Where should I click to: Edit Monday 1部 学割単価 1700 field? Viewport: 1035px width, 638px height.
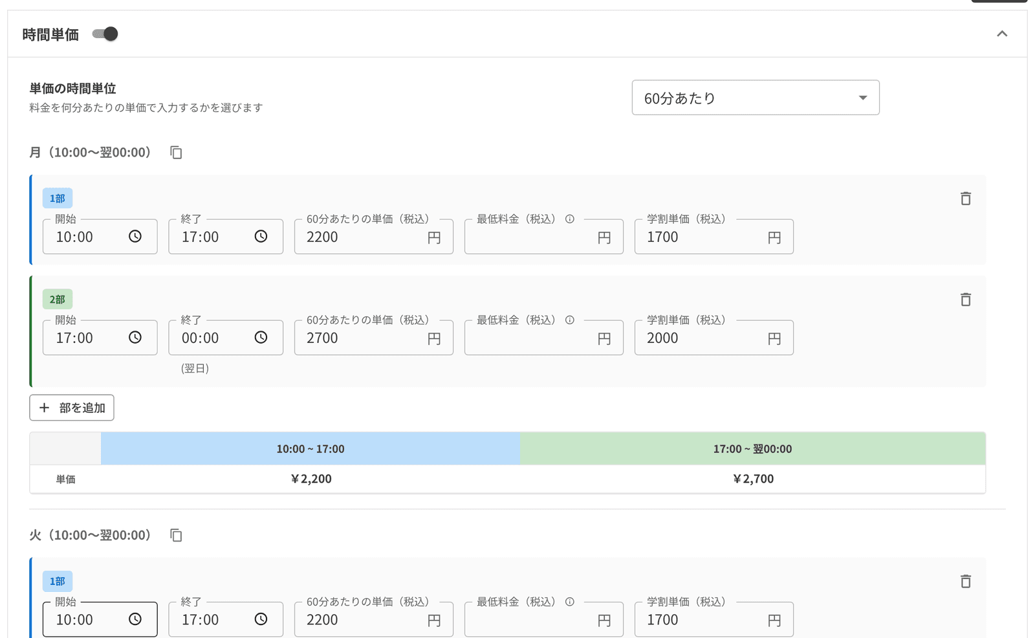pos(714,237)
